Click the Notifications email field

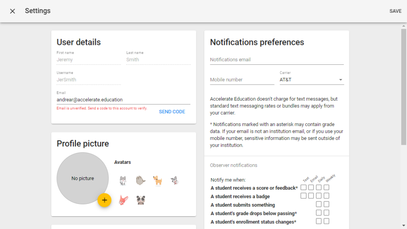[277, 60]
